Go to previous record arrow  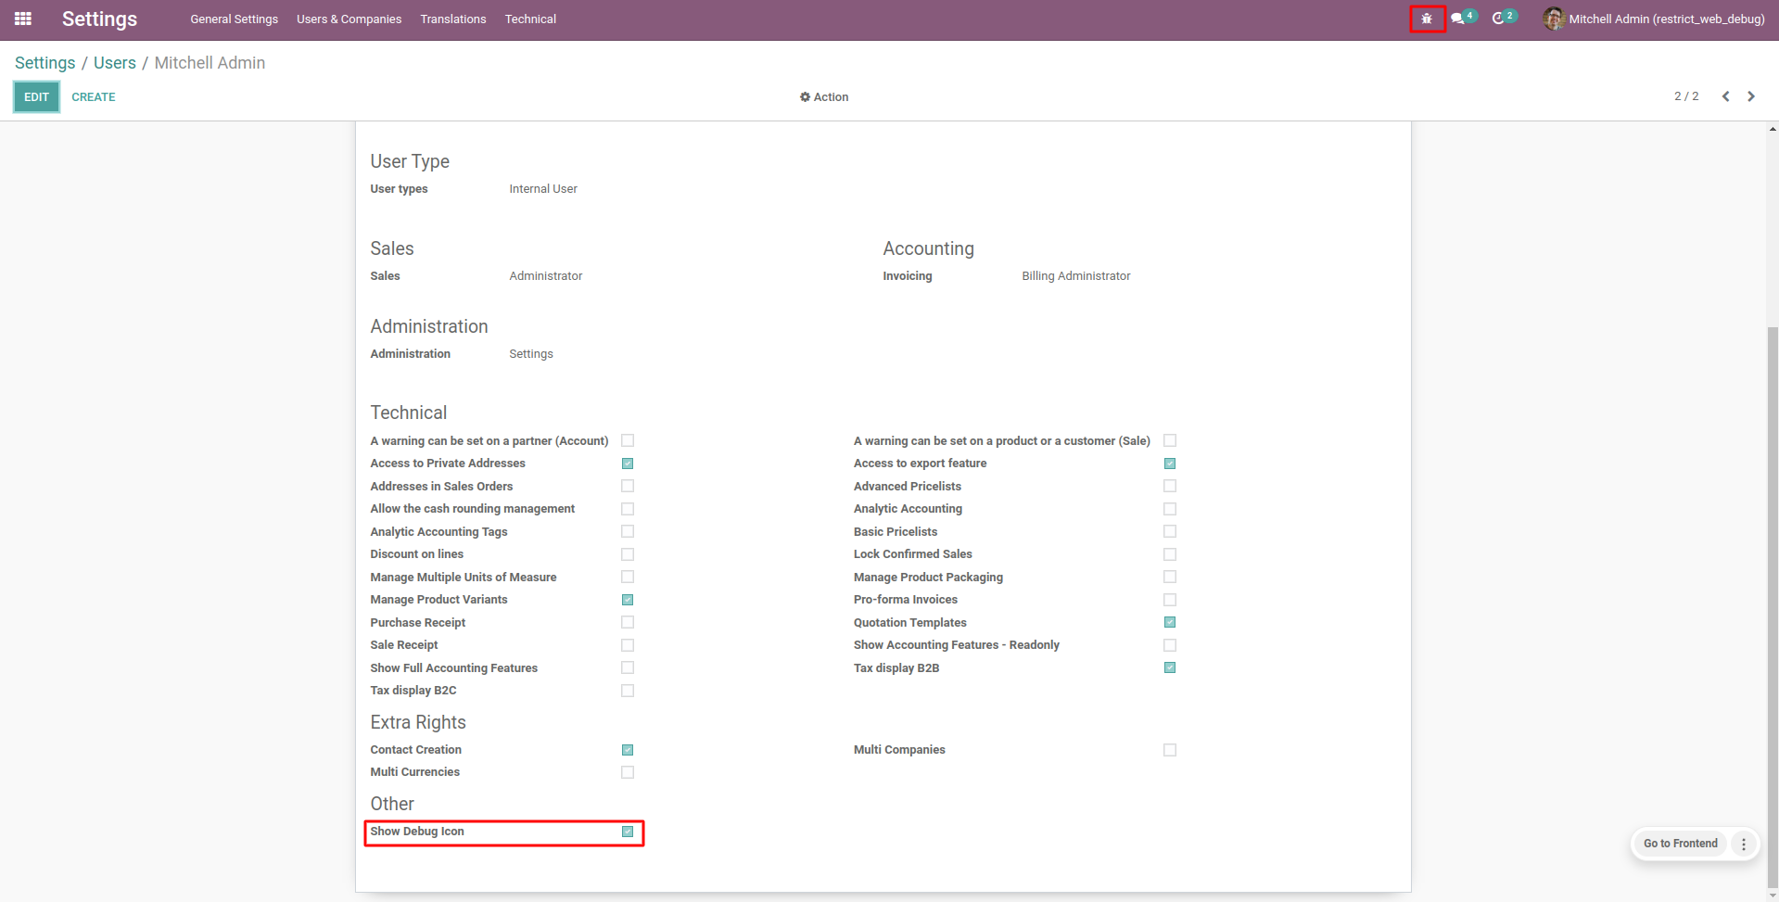(x=1725, y=96)
